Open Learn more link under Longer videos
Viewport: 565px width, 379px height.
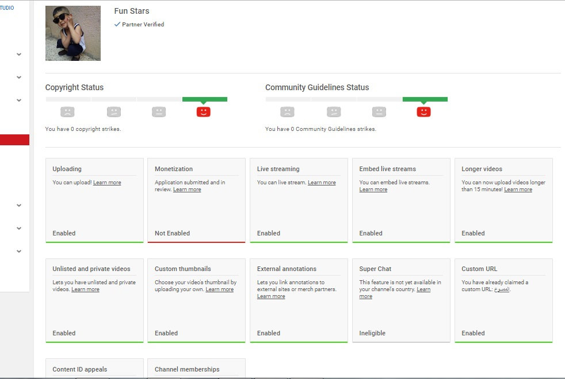[x=518, y=189]
